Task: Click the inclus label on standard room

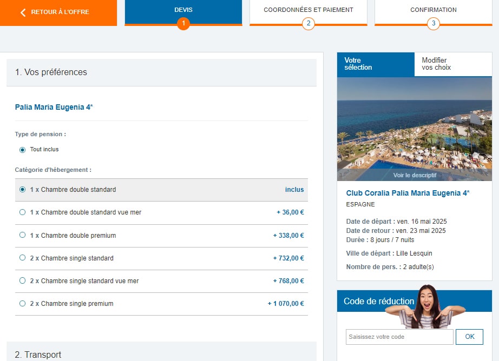Action: (294, 189)
